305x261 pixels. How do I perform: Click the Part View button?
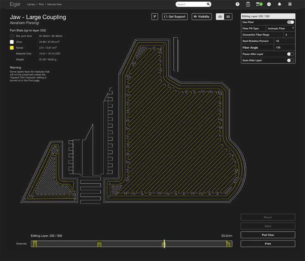click(268, 235)
